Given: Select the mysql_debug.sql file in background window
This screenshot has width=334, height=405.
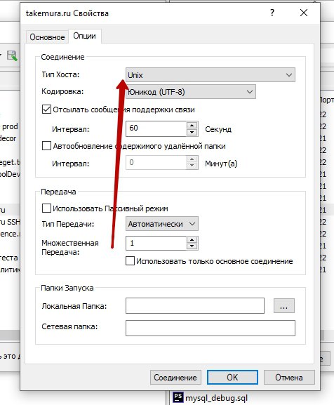Looking at the screenshot, I should (x=216, y=398).
